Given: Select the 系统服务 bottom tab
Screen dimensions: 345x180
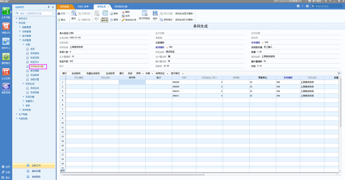Looking at the screenshot, I should [x=34, y=176].
